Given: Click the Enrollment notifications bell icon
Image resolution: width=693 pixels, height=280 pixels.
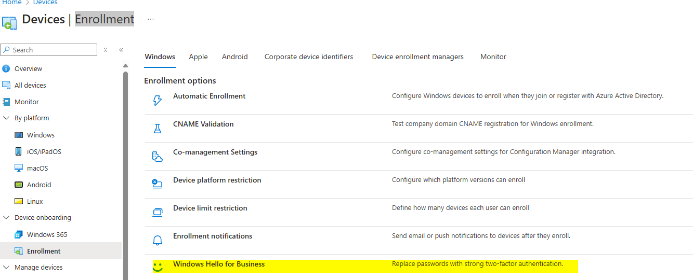Looking at the screenshot, I should tap(157, 240).
